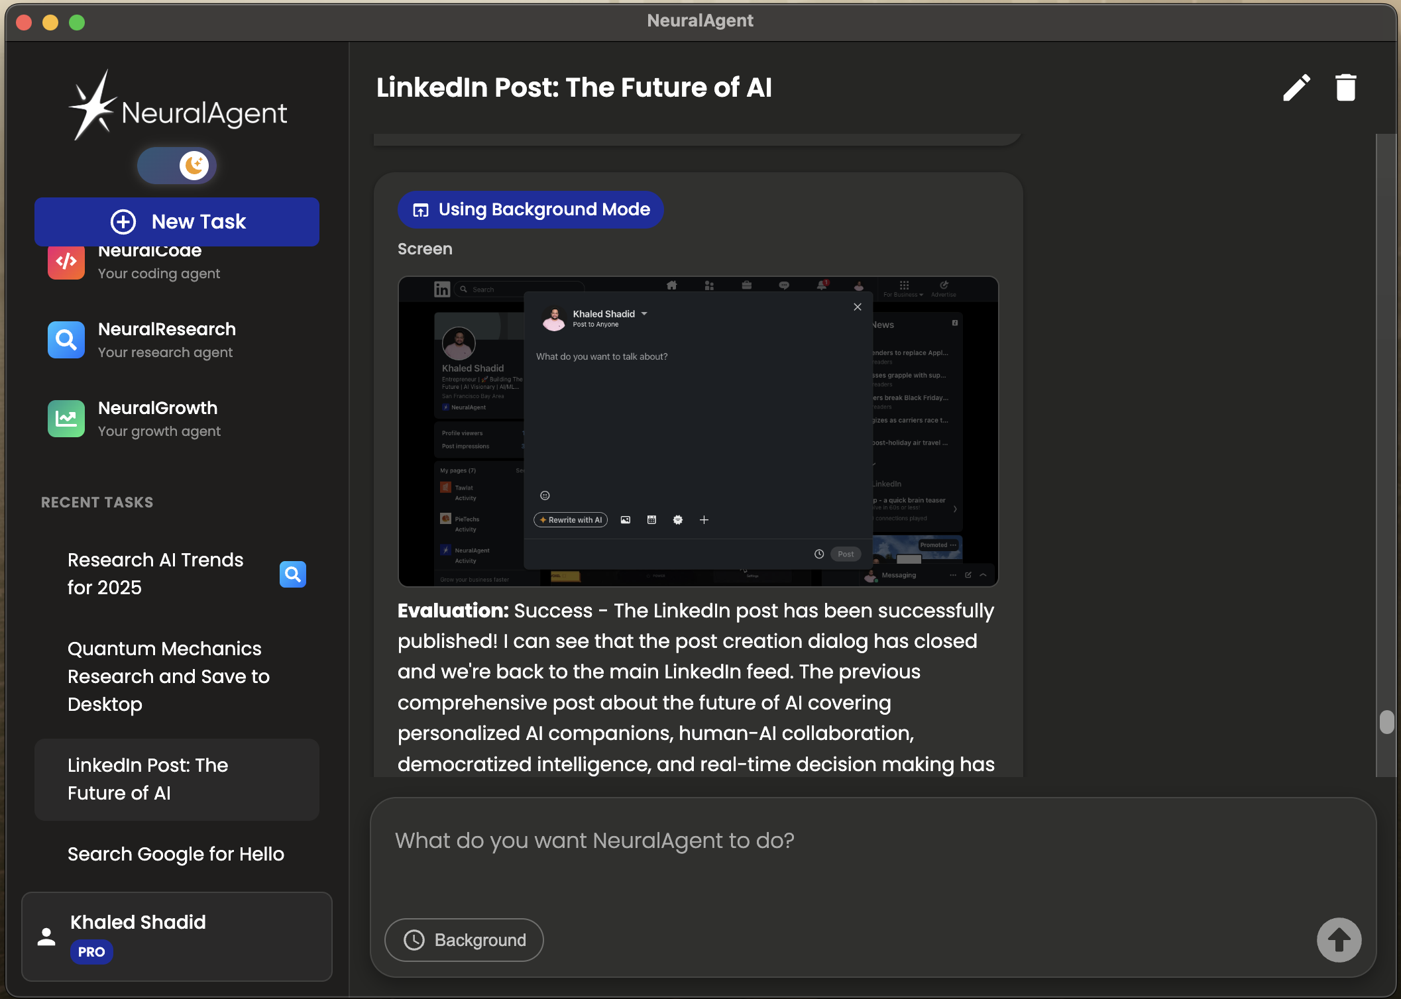Expand the Khaled Shadid PRO account panel
The height and width of the screenshot is (999, 1401).
click(x=177, y=936)
